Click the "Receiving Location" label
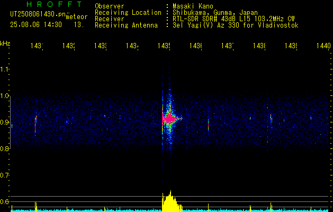333x212 pixels. click(128, 13)
